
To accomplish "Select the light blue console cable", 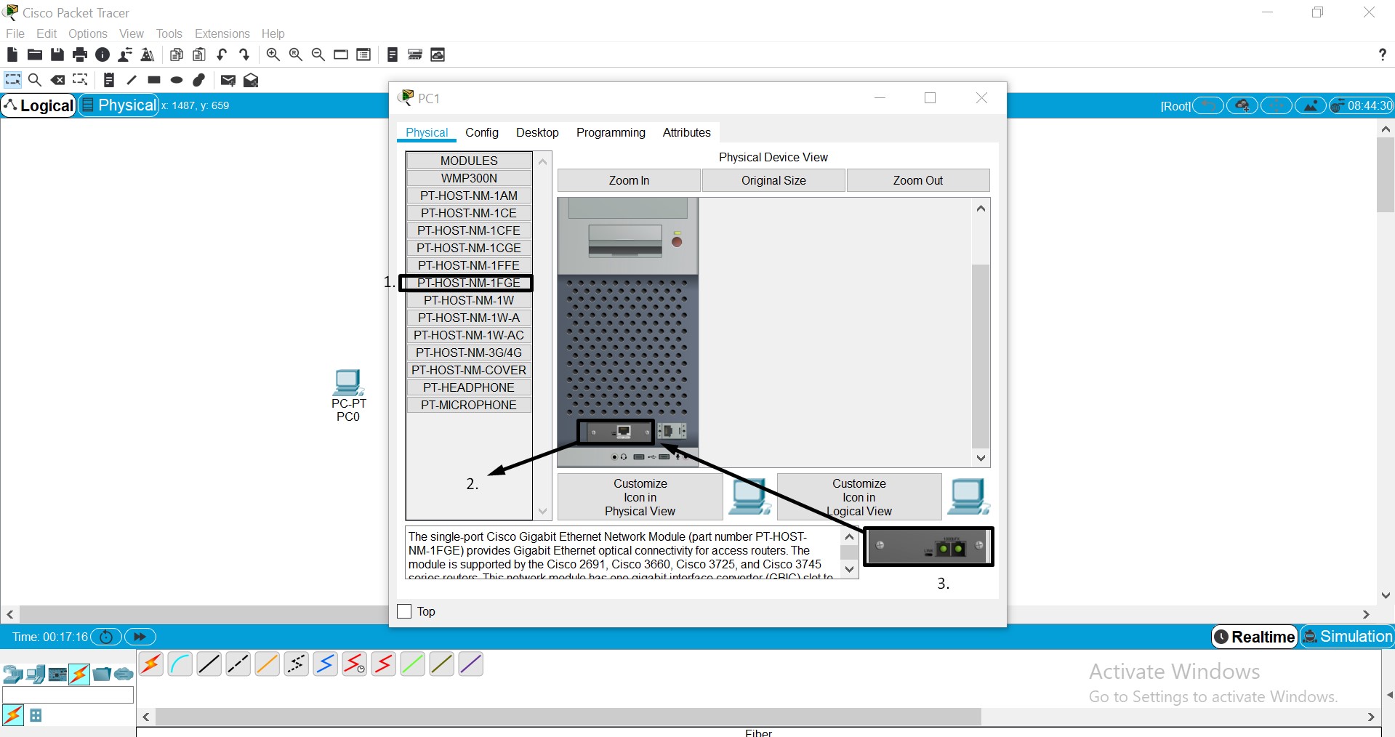I will click(x=180, y=664).
